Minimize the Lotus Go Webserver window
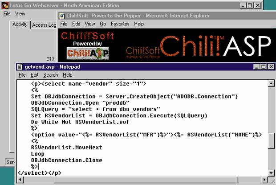276x185 pixels. pyautogui.click(x=243, y=5)
